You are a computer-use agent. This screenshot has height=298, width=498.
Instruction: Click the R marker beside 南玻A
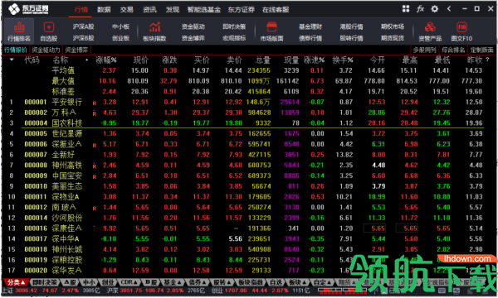point(95,209)
